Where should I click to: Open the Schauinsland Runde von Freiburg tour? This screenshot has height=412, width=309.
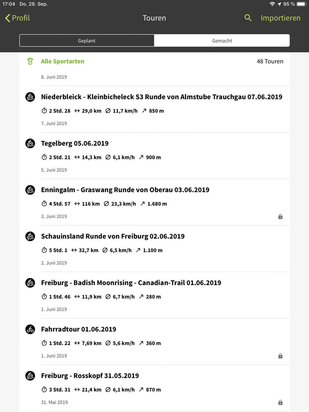[113, 236]
